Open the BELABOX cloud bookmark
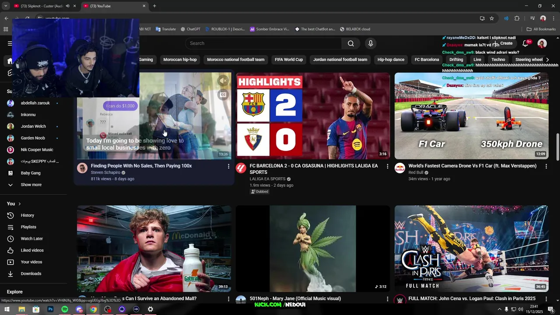 pos(355,29)
